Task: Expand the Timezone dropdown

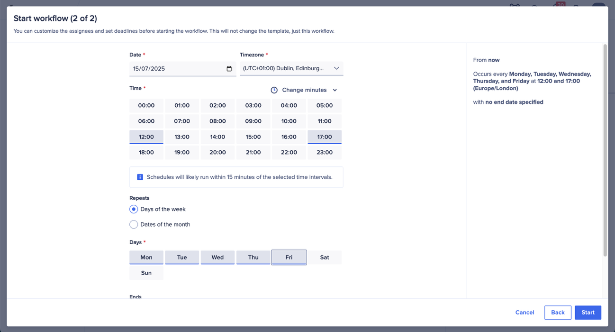Action: click(291, 68)
